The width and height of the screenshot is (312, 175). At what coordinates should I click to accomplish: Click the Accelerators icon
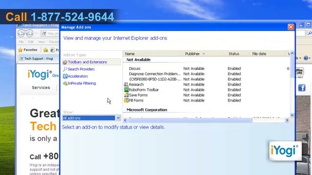[x=65, y=76]
